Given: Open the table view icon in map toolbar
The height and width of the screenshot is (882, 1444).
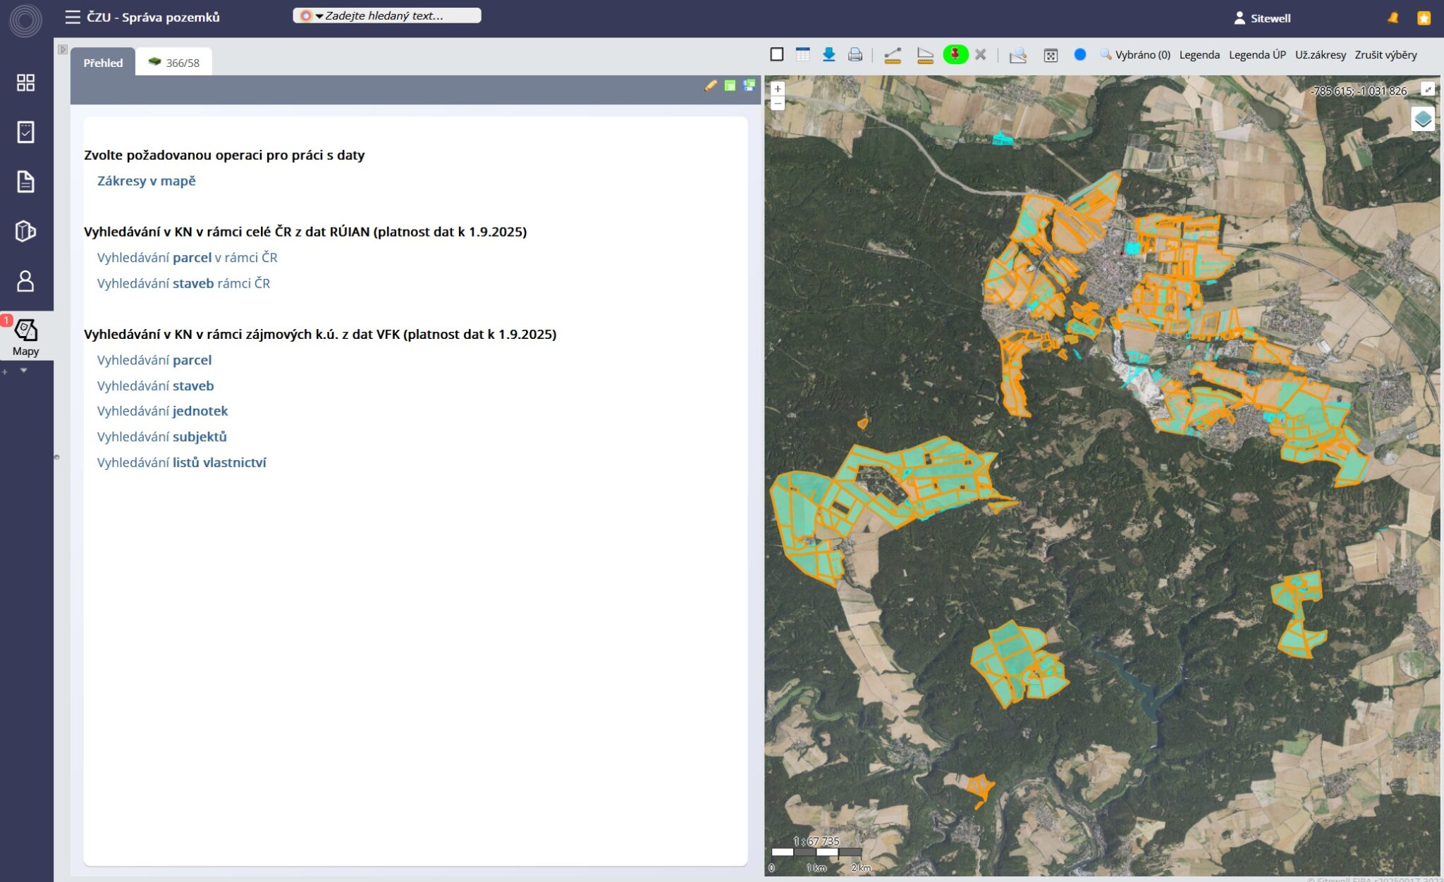Looking at the screenshot, I should 802,55.
